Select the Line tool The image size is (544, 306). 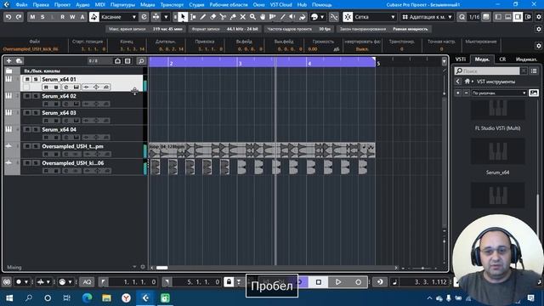click(283, 17)
